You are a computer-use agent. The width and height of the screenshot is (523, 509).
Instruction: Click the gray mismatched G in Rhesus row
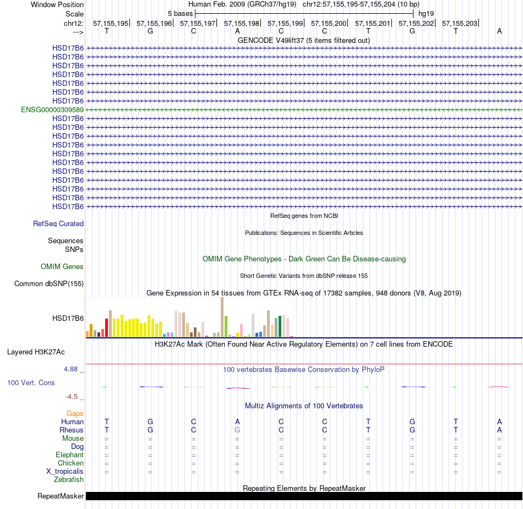[237, 430]
